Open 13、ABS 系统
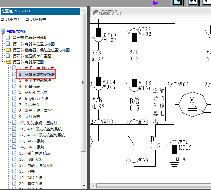Screen dimensions: 211x190 click(32, 141)
